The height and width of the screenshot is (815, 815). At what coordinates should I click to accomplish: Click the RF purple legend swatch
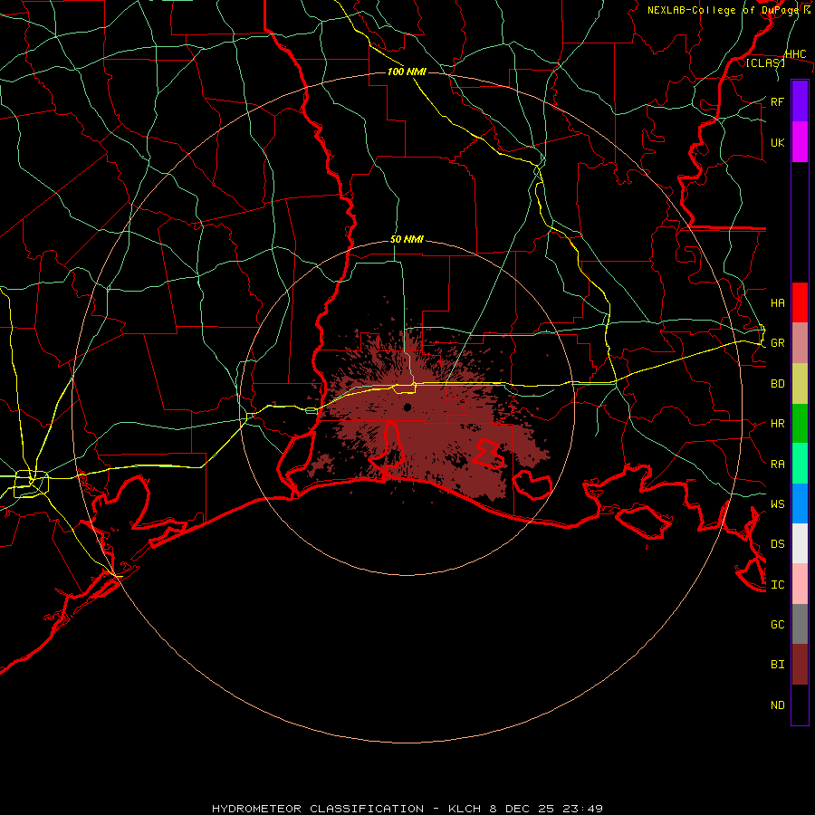click(800, 101)
